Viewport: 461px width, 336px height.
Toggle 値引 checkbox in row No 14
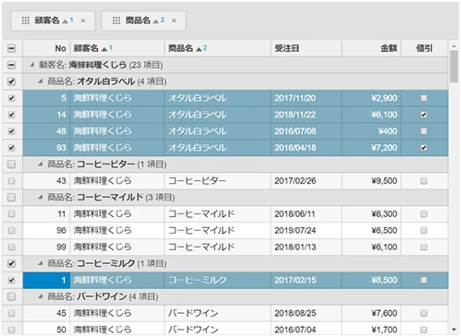[x=423, y=115]
